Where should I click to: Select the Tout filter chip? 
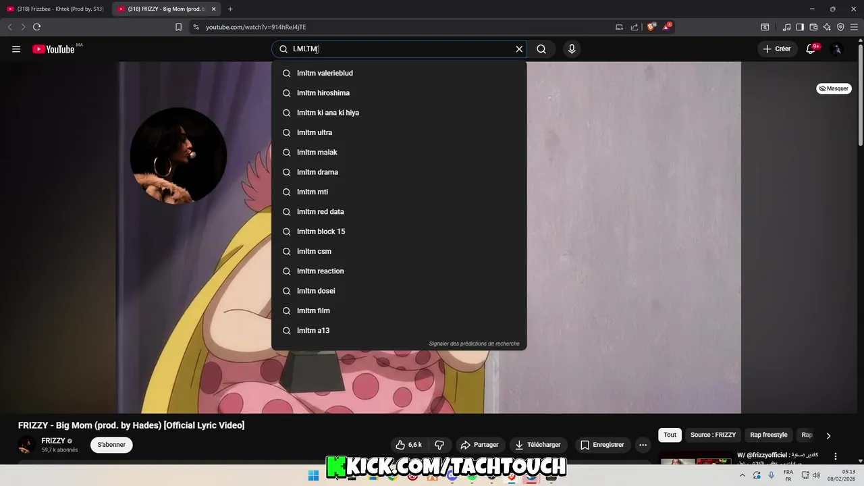(x=670, y=435)
